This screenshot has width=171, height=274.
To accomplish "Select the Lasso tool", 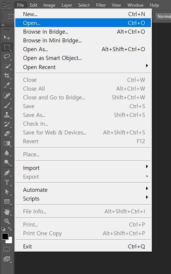I will tap(7, 57).
